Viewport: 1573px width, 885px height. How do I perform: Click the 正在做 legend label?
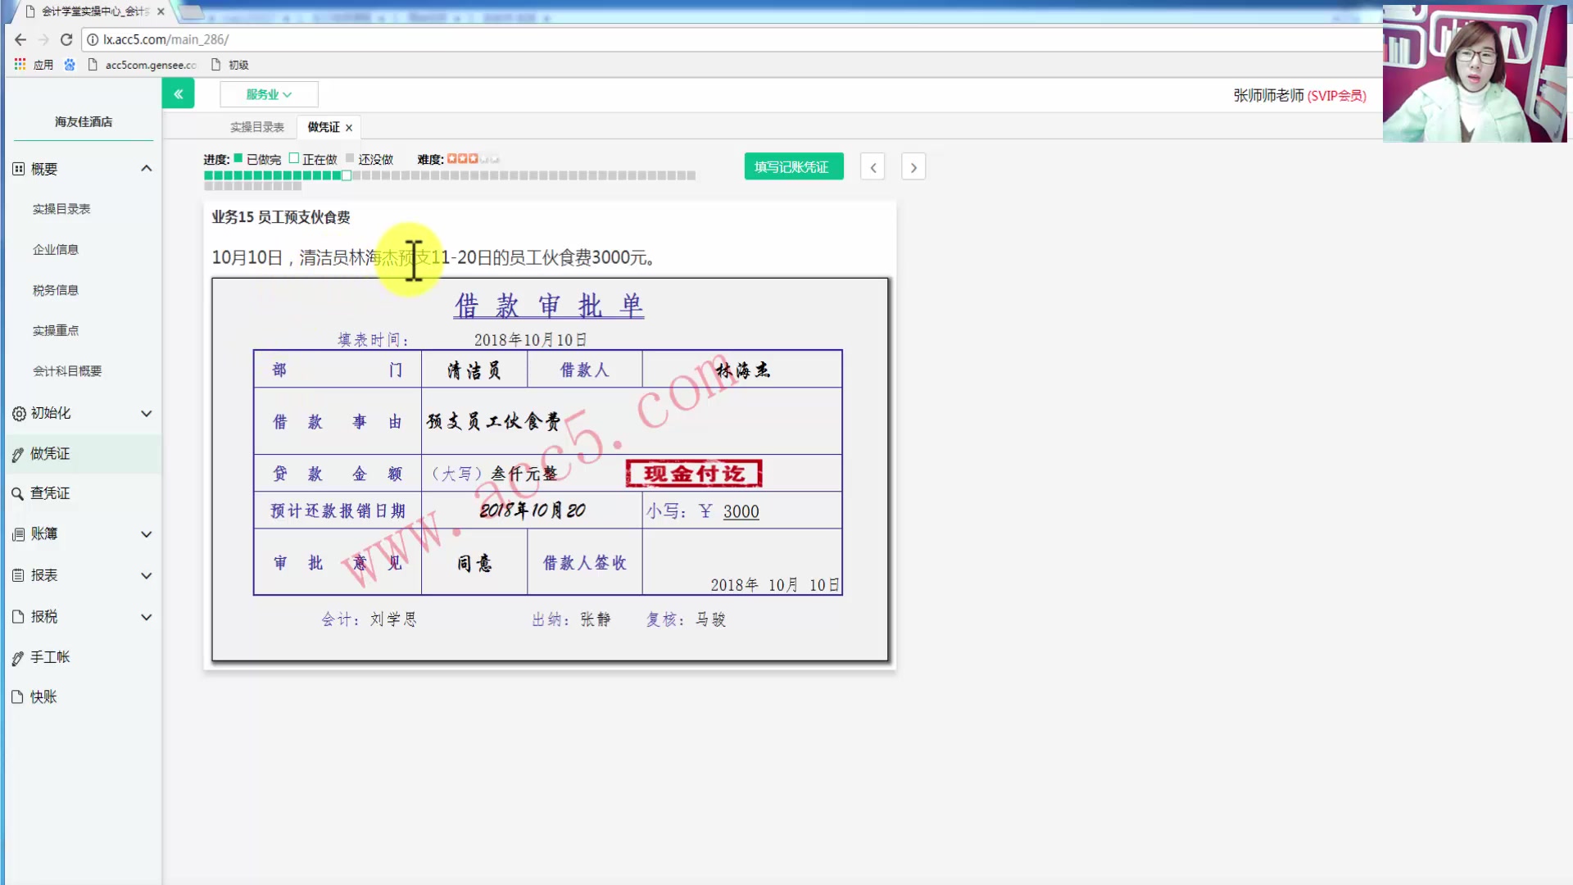point(320,160)
